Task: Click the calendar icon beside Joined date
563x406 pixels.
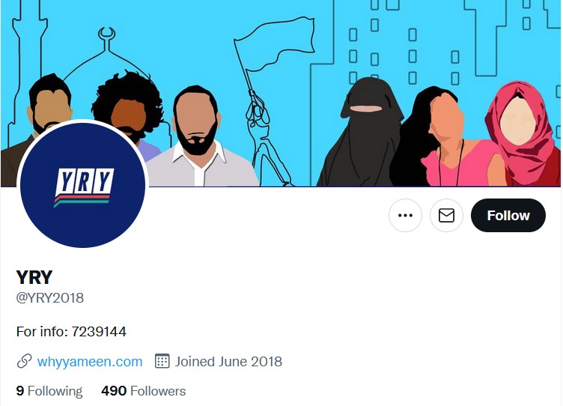Action: click(162, 361)
